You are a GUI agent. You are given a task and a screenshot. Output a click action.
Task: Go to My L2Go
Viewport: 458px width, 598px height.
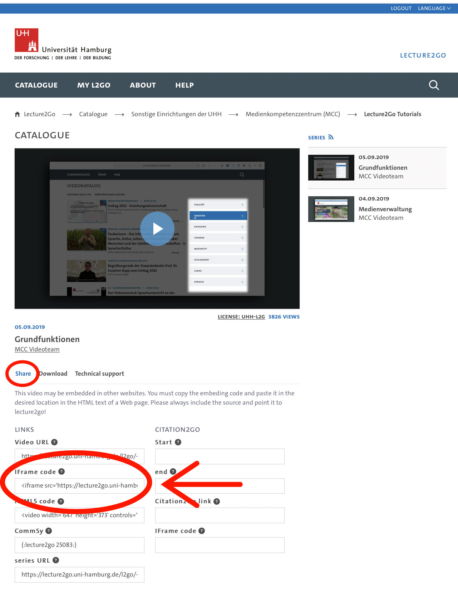click(94, 85)
